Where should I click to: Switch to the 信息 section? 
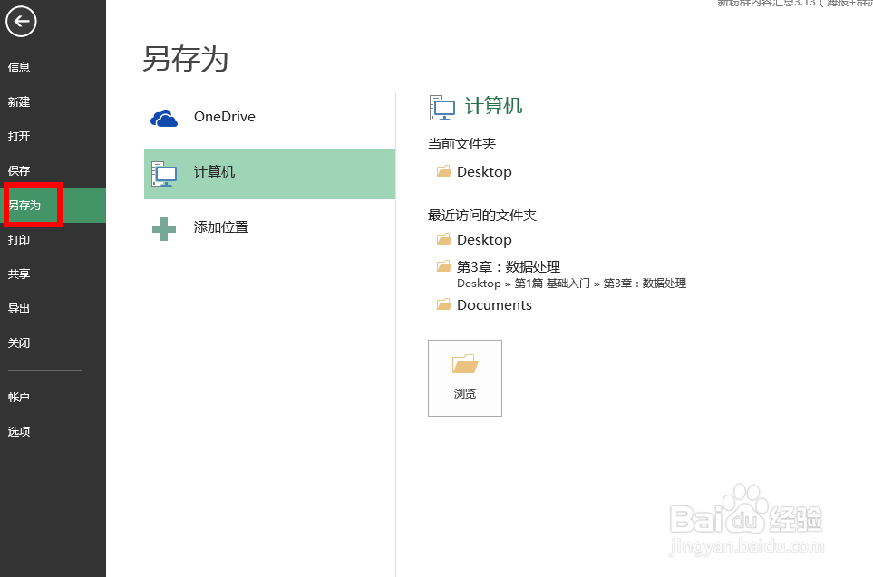click(x=19, y=67)
